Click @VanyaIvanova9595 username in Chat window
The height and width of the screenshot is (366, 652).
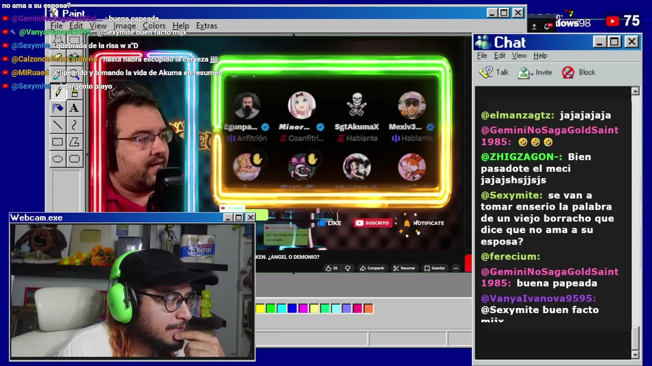tap(538, 298)
